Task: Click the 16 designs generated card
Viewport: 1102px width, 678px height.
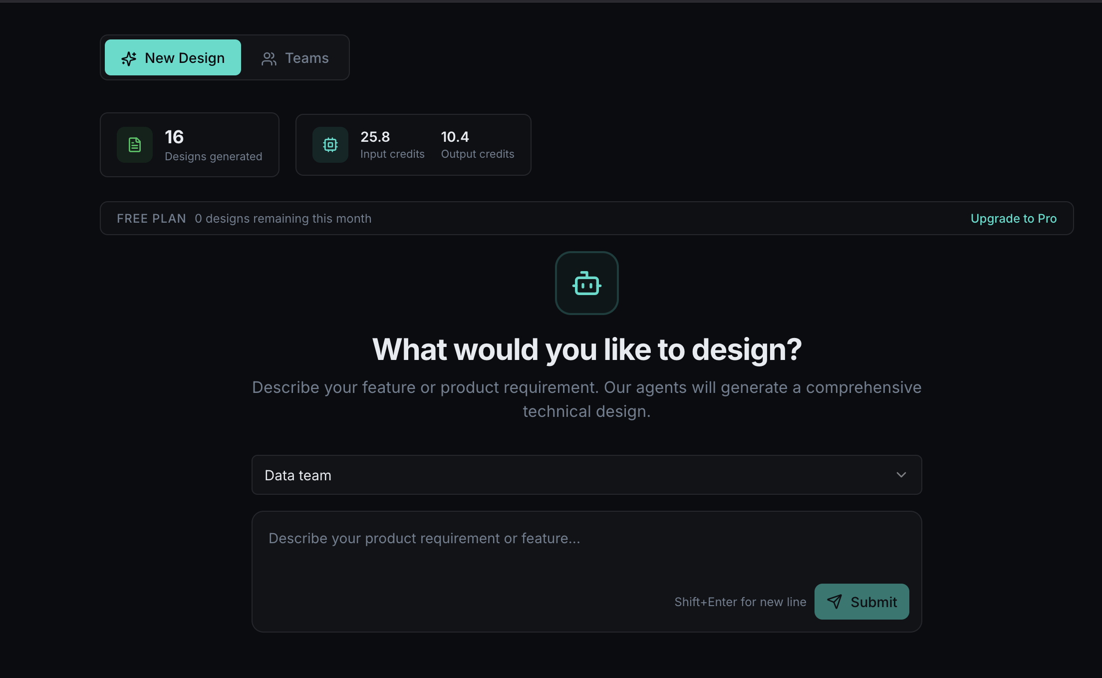Action: click(190, 144)
